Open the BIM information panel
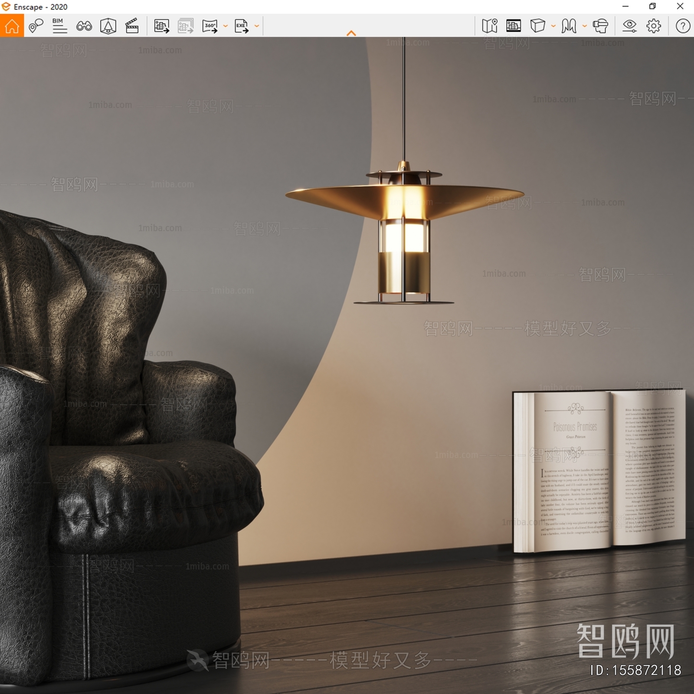694x694 pixels. point(59,26)
